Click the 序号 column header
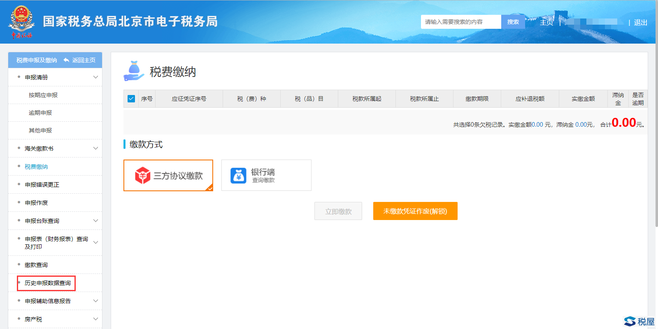 (x=147, y=99)
